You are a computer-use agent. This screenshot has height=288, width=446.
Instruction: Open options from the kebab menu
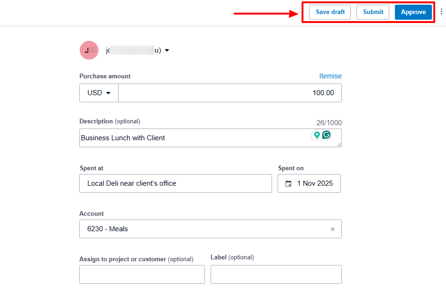441,12
